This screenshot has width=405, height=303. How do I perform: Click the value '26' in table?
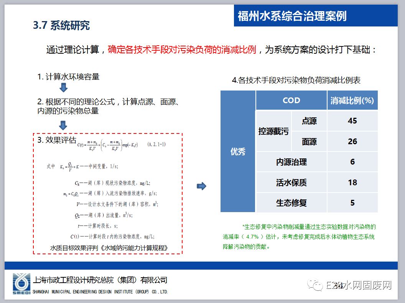[x=352, y=142]
